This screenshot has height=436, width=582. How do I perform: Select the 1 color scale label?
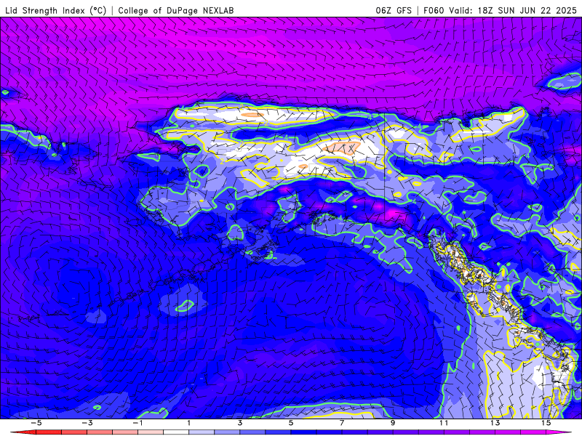(x=189, y=423)
